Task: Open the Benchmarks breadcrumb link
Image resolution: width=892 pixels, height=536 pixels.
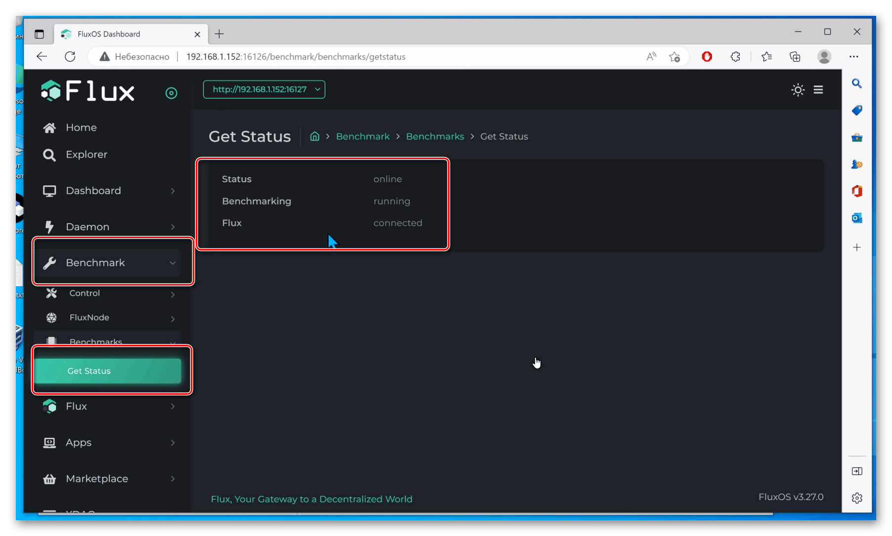Action: (435, 137)
